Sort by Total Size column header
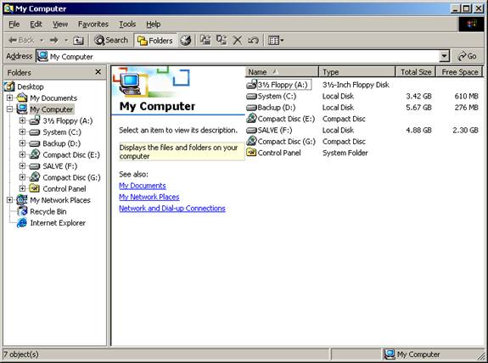488x363 pixels. 416,72
